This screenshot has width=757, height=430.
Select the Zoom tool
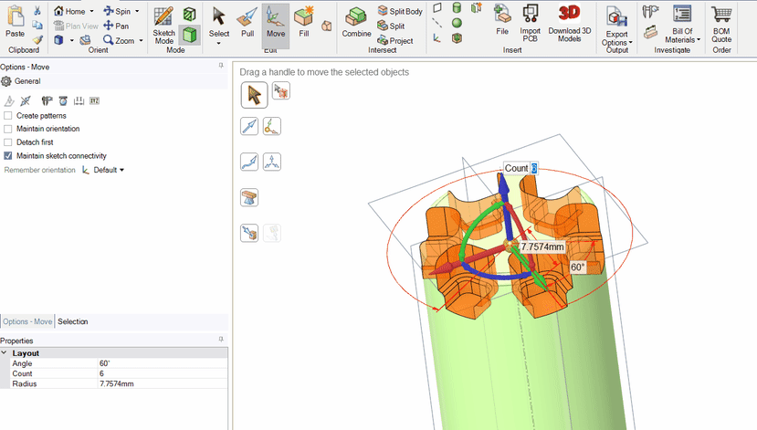[120, 40]
